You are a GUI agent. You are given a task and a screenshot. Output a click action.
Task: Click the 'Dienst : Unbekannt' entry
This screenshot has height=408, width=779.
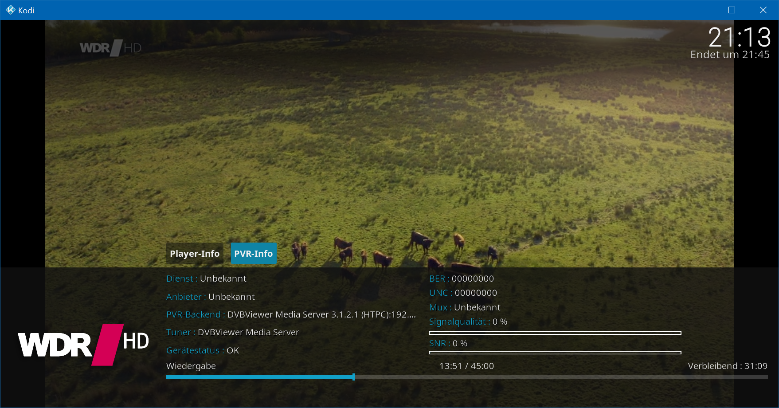click(206, 279)
